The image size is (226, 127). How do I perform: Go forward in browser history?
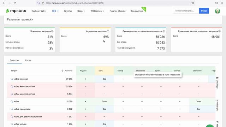(x=10, y=3)
